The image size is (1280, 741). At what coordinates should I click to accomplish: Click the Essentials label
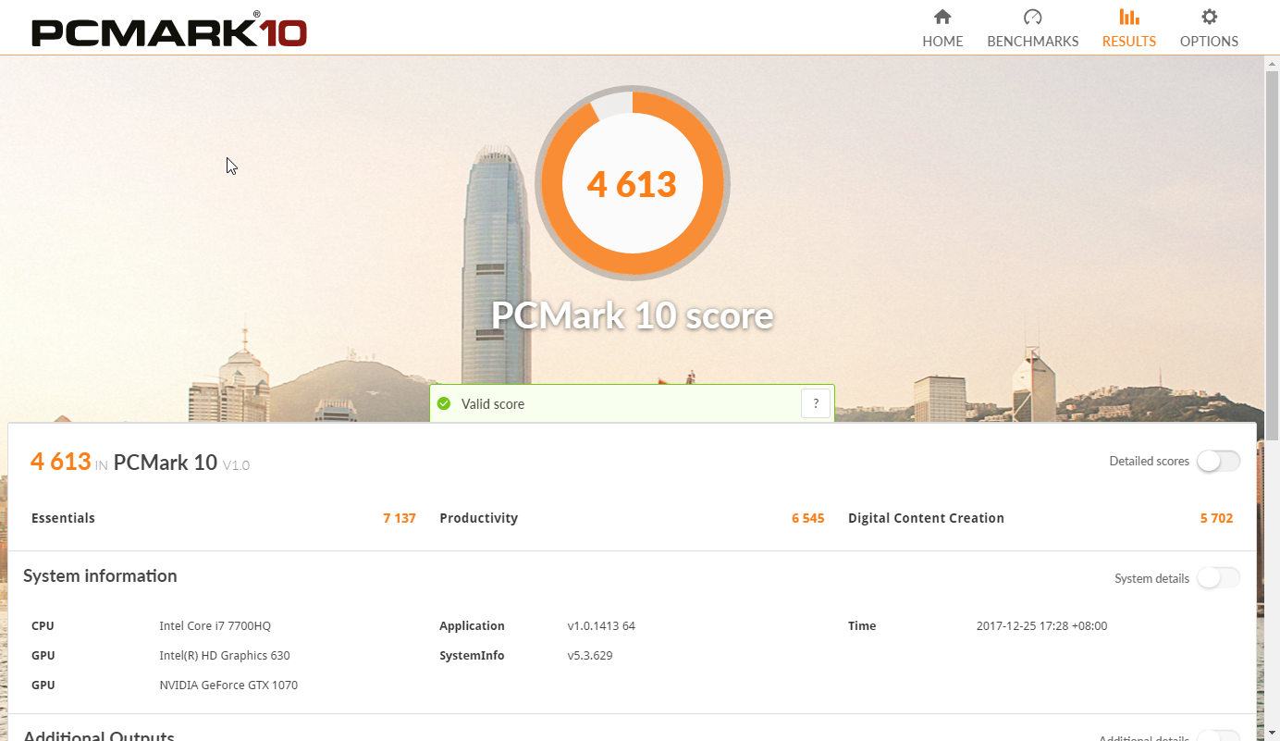click(63, 518)
